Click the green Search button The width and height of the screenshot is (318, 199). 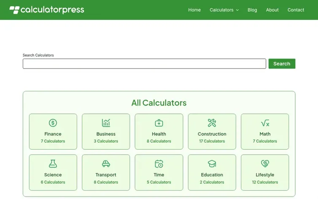[x=282, y=64]
